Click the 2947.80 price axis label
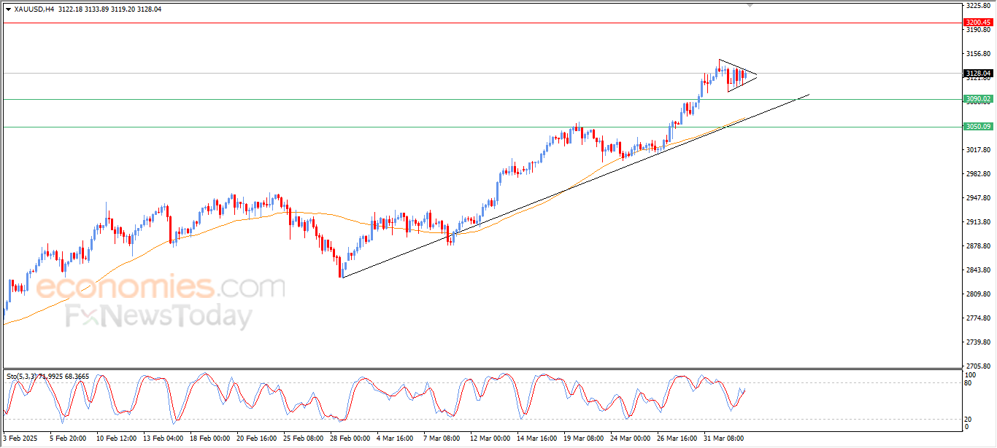Image resolution: width=997 pixels, height=448 pixels. pyautogui.click(x=977, y=198)
